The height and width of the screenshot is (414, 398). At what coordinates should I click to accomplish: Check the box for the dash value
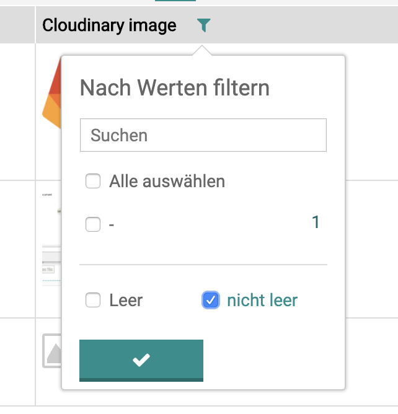click(93, 224)
